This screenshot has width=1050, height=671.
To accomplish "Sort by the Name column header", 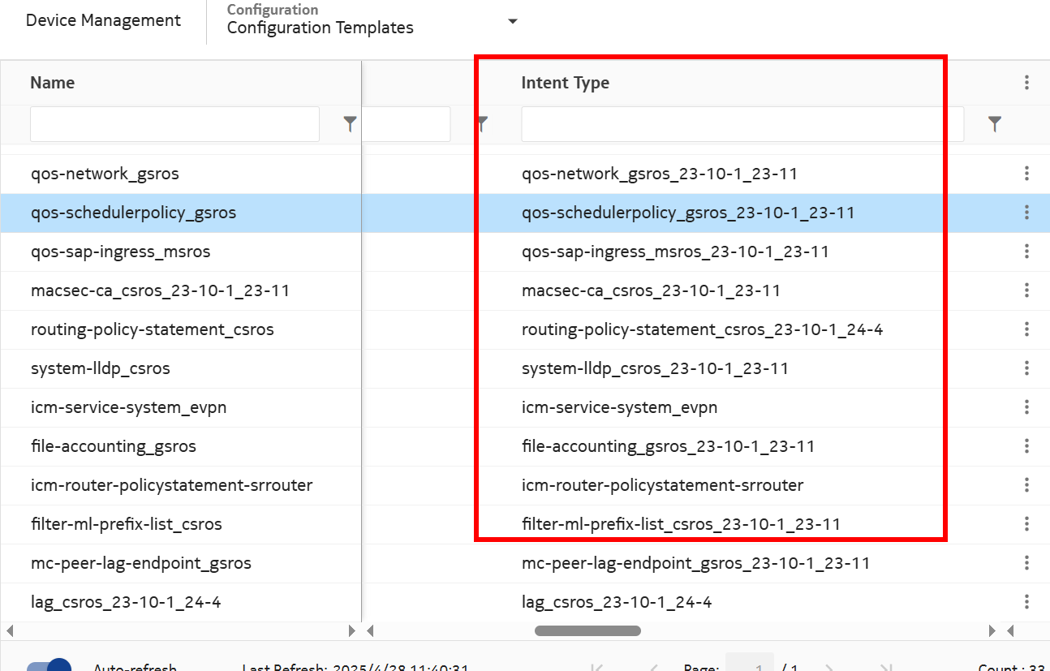I will [x=53, y=83].
